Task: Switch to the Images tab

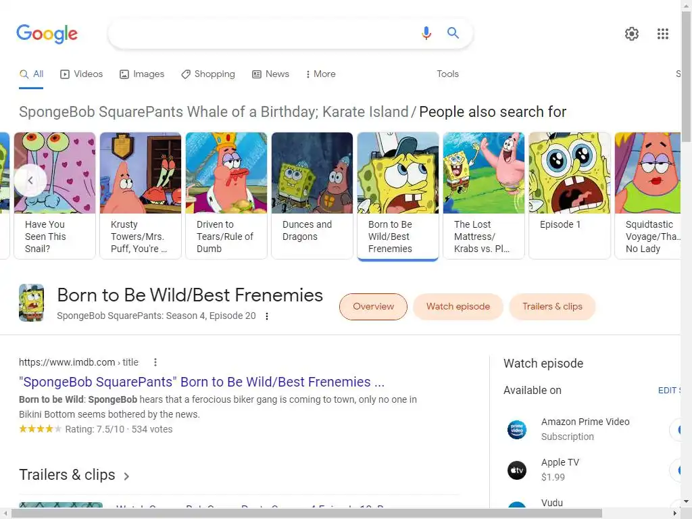Action: tap(142, 74)
